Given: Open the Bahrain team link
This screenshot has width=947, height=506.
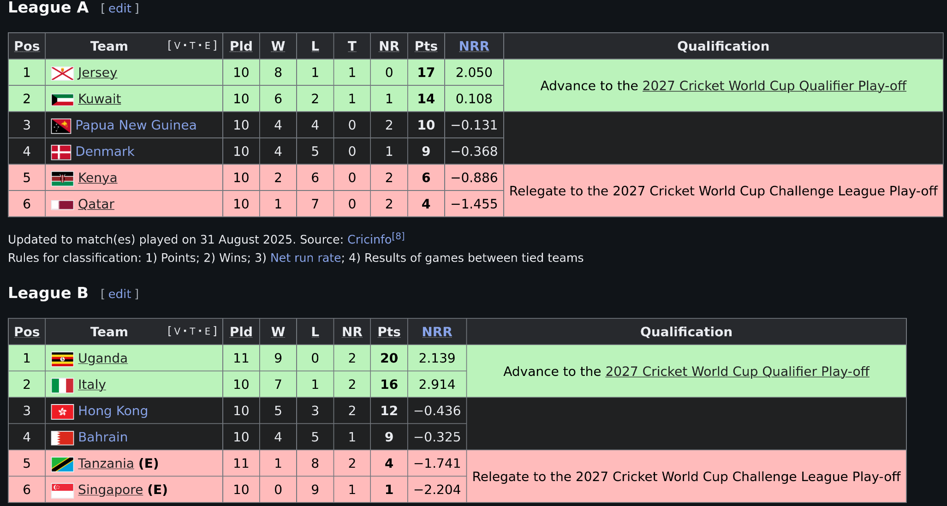Looking at the screenshot, I should pyautogui.click(x=103, y=437).
